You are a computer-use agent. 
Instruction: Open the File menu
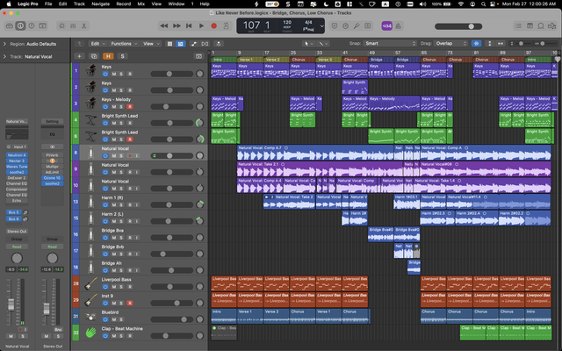48,4
